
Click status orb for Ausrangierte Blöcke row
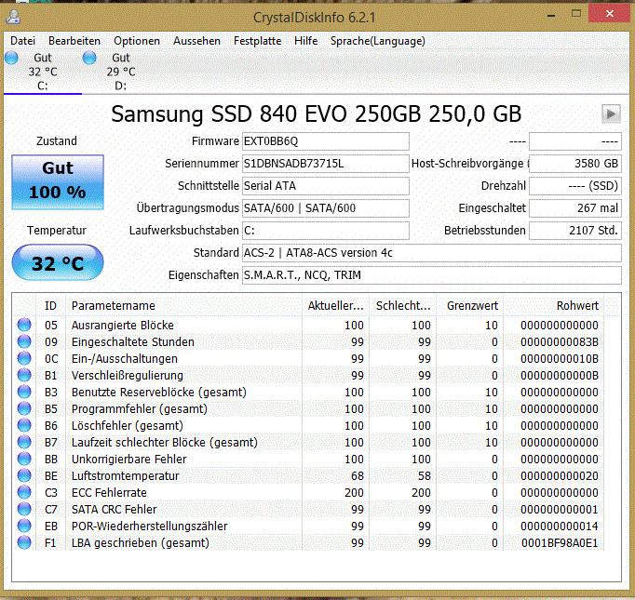24,325
